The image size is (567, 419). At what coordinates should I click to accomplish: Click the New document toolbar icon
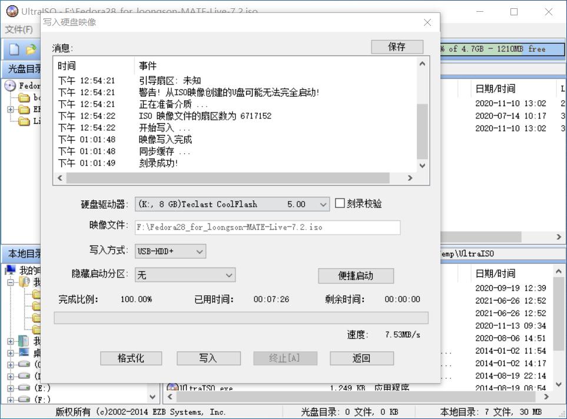14,50
